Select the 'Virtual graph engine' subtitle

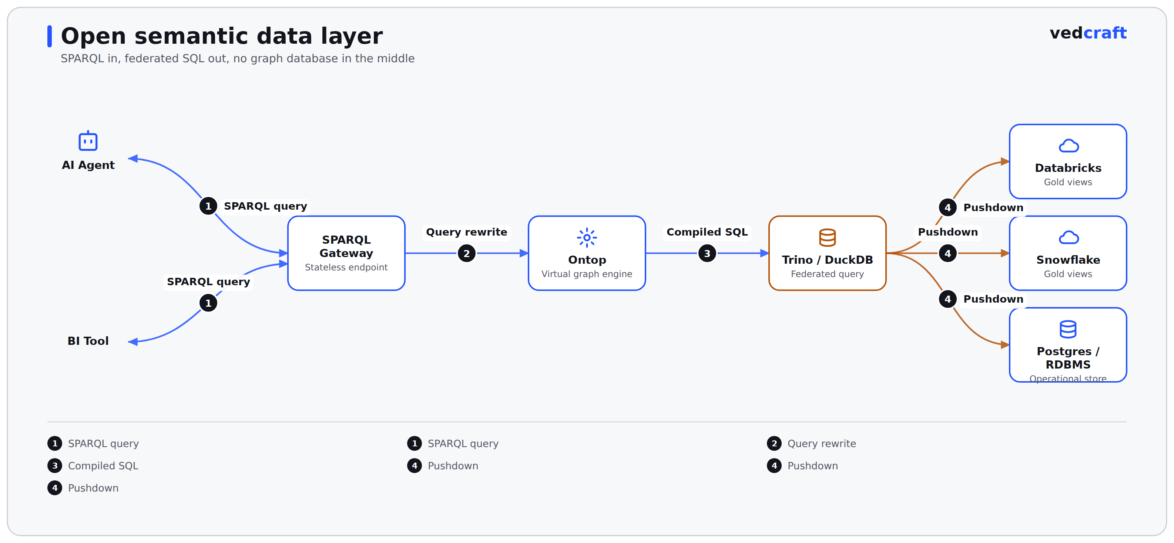pyautogui.click(x=587, y=274)
